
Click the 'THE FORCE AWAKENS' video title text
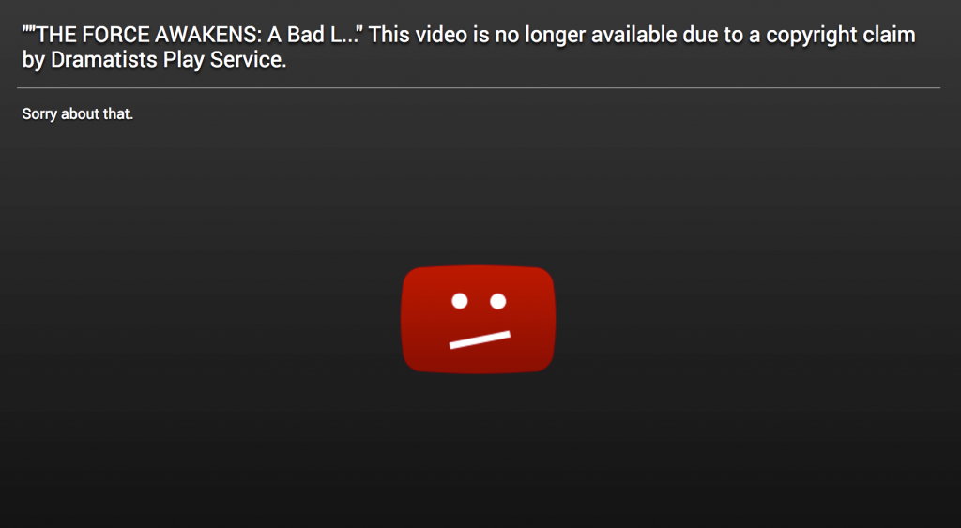(192, 35)
